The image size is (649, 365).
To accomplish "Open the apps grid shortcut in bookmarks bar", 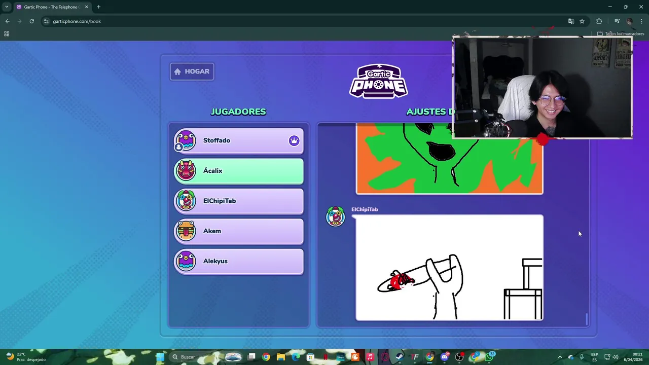I will coord(7,34).
